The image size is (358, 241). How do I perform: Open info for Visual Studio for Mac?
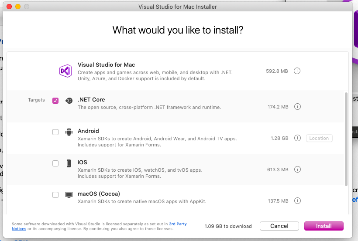tap(297, 71)
